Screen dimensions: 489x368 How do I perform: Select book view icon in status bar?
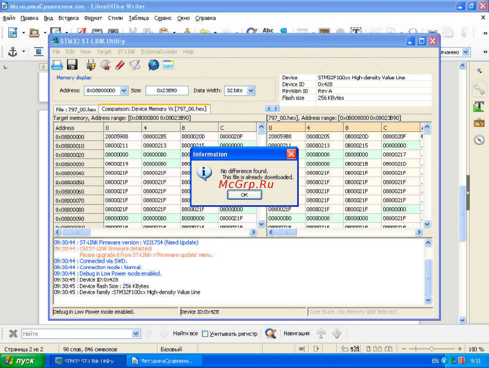[x=388, y=349]
